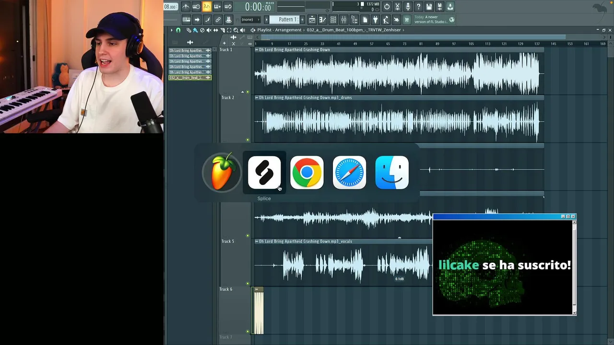Click the right arrow step-edit icon
The height and width of the screenshot is (345, 614).
197,20
